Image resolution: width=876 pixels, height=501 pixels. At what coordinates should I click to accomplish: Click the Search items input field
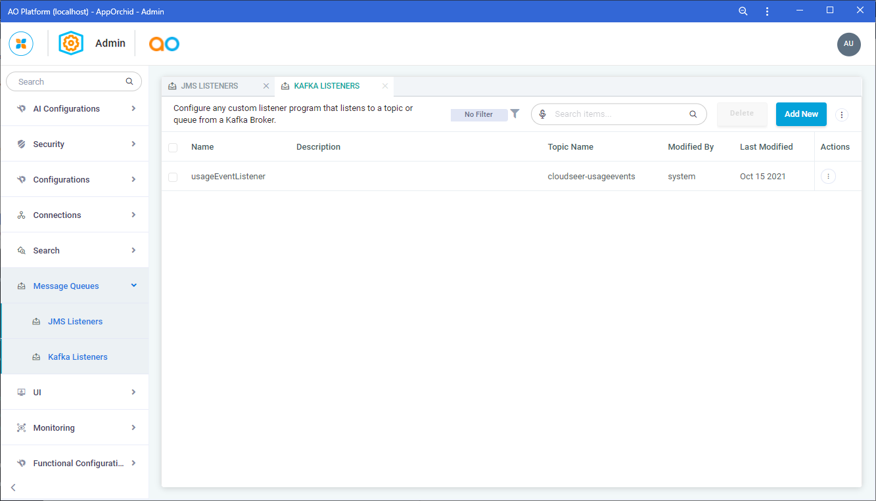pos(618,114)
